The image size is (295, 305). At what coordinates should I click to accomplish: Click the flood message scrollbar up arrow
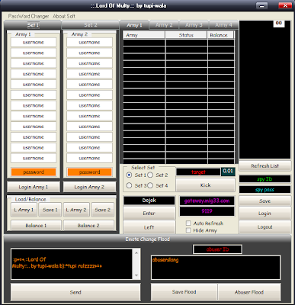[136, 252]
